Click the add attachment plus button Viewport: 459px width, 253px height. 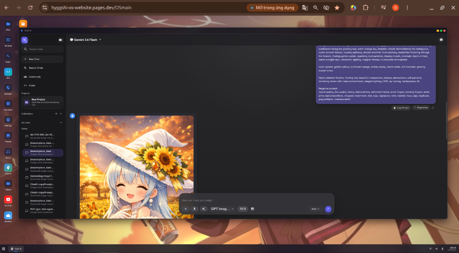click(186, 209)
